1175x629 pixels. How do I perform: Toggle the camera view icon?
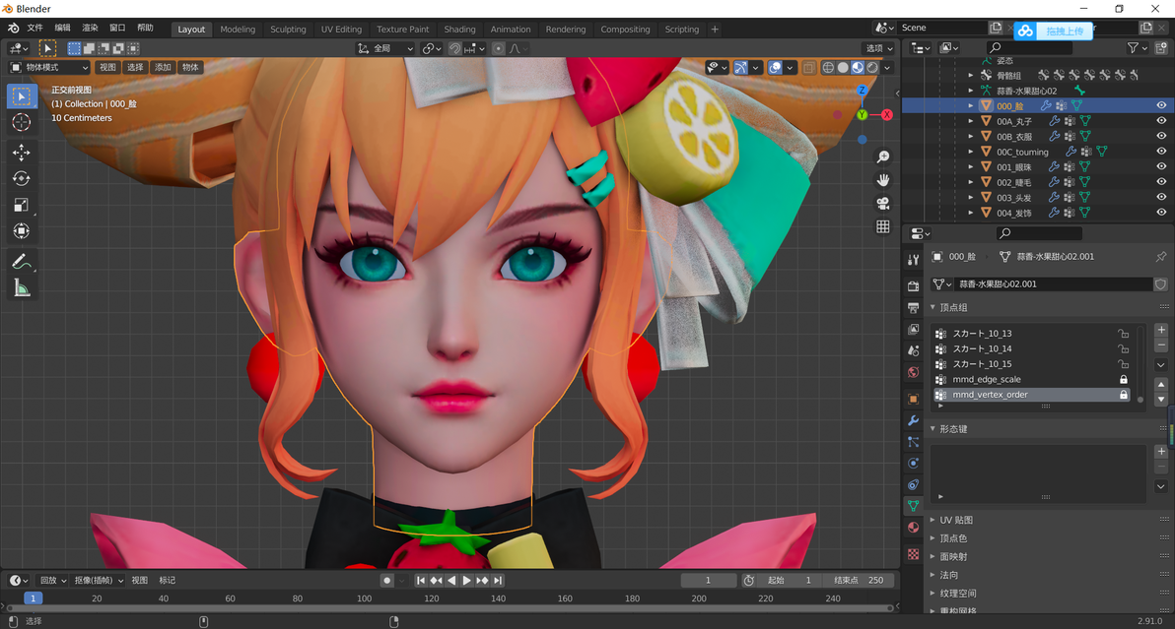point(883,203)
